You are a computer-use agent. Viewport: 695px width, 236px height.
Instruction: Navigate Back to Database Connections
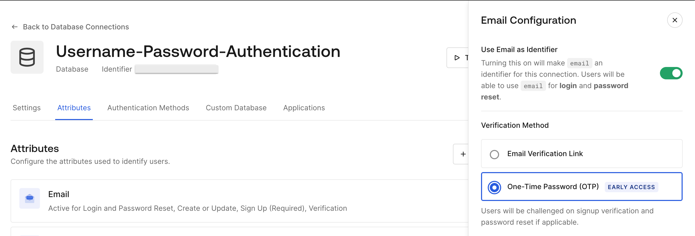coord(76,27)
